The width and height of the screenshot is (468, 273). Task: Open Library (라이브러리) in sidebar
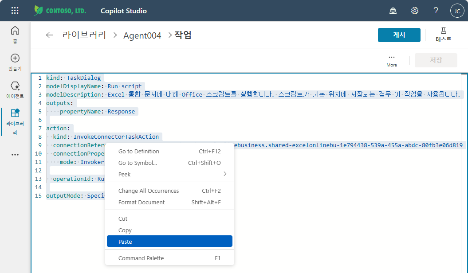point(15,121)
